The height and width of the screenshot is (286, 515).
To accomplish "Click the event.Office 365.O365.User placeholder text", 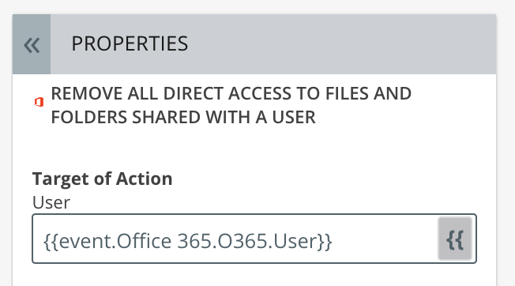I will tap(187, 241).
